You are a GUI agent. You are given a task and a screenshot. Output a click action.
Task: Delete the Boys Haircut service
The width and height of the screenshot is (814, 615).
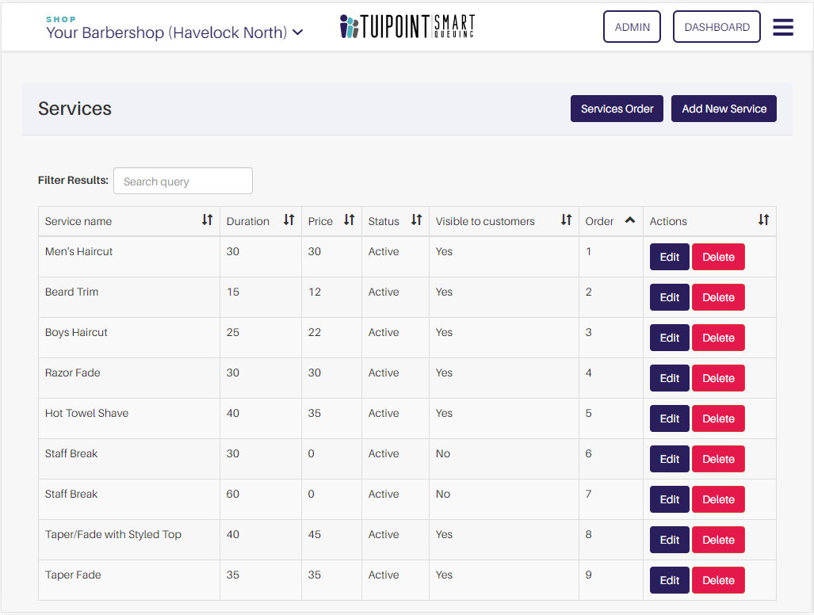[x=718, y=338]
